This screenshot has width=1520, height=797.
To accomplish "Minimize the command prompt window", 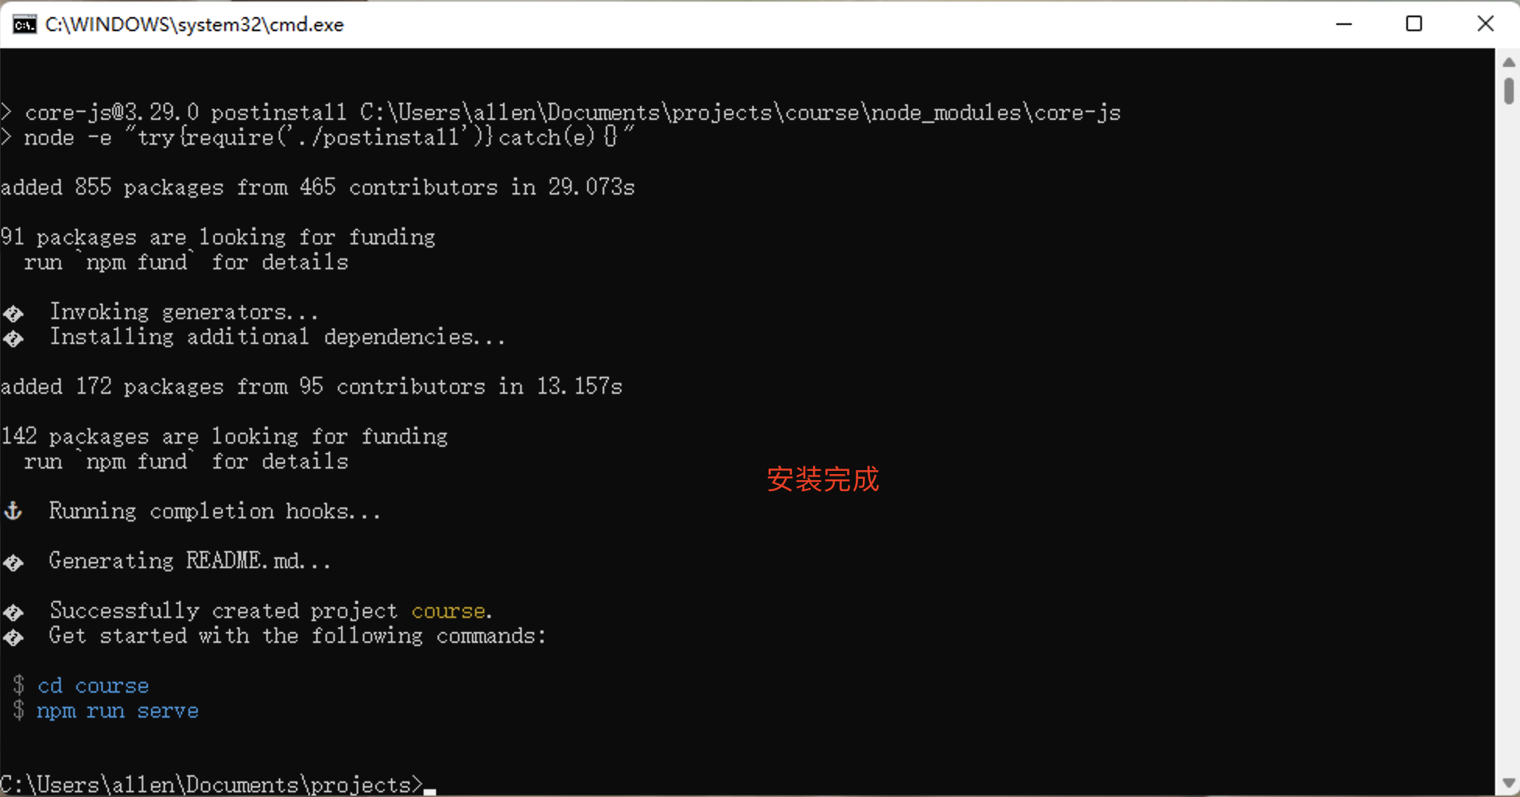I will coord(1345,24).
